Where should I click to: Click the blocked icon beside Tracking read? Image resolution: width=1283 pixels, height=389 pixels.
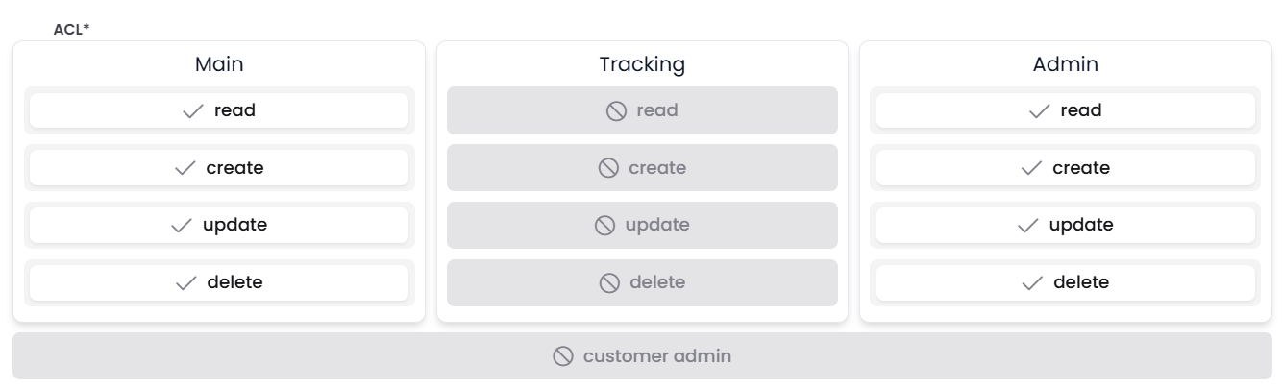(616, 111)
